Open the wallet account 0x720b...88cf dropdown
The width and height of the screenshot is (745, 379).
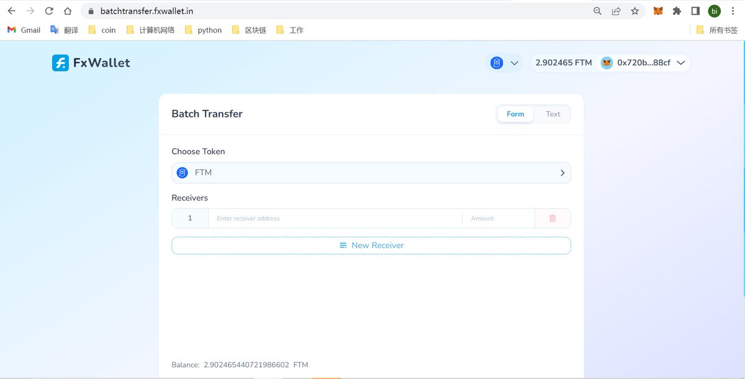click(x=643, y=63)
